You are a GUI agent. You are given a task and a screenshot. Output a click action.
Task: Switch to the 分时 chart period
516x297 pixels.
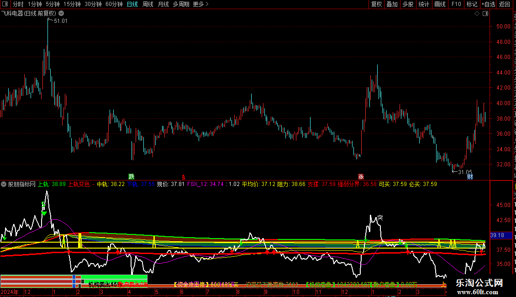[x=18, y=4]
